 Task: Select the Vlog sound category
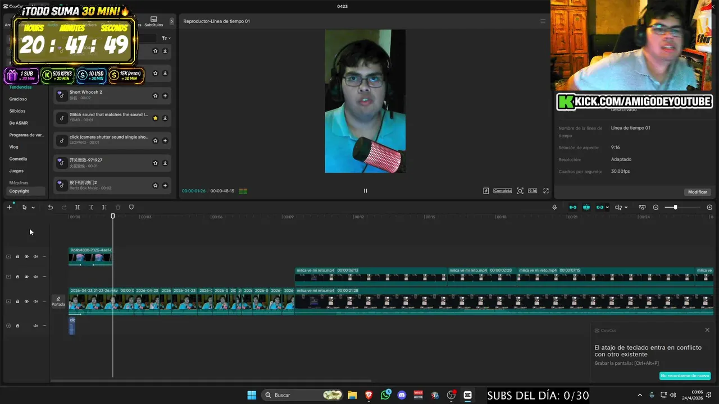coord(13,147)
